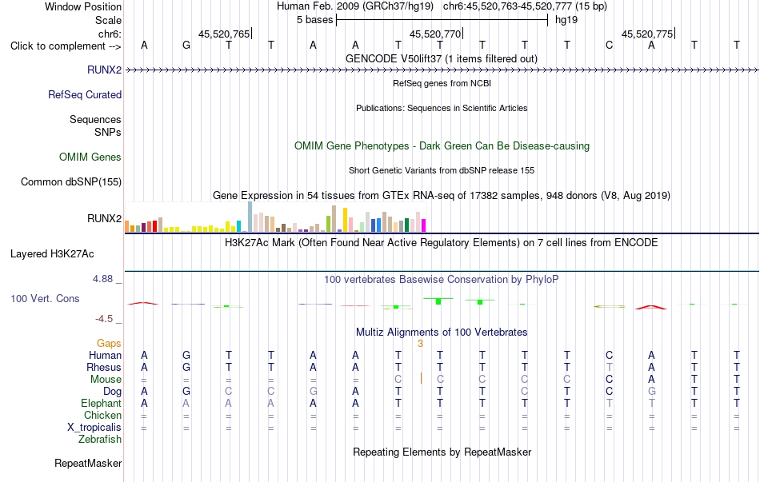Click the '5 bases' scale bar
Screen dimensions: 760x482
[x=442, y=20]
